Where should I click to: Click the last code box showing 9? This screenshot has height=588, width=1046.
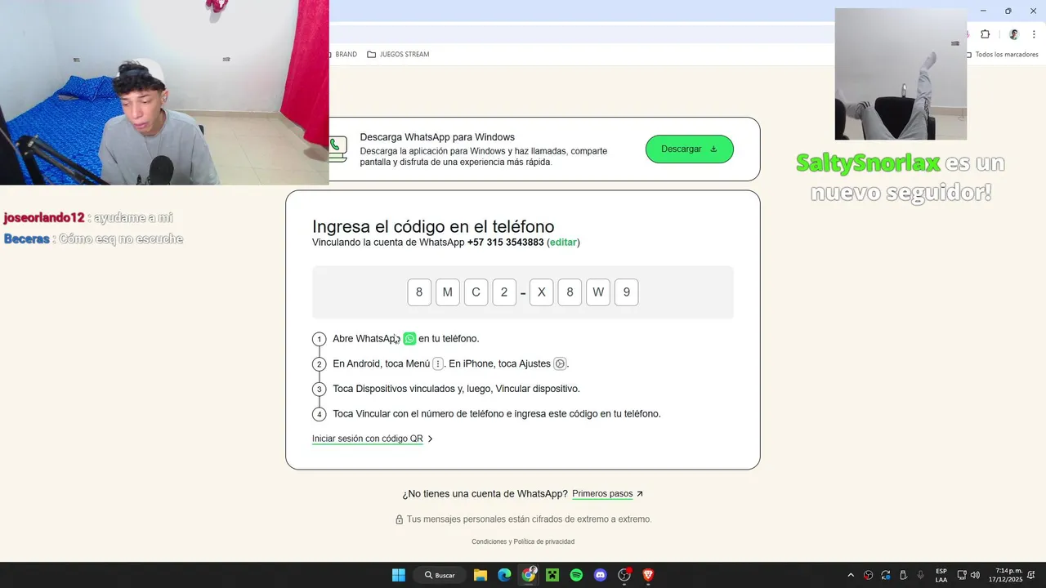627,292
